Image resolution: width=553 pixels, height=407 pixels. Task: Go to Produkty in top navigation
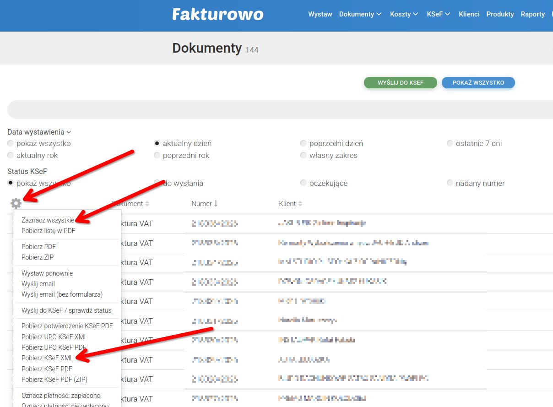pyautogui.click(x=500, y=14)
